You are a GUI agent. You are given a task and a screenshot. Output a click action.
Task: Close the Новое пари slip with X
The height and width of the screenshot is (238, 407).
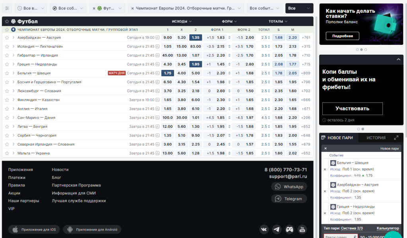coord(326,148)
